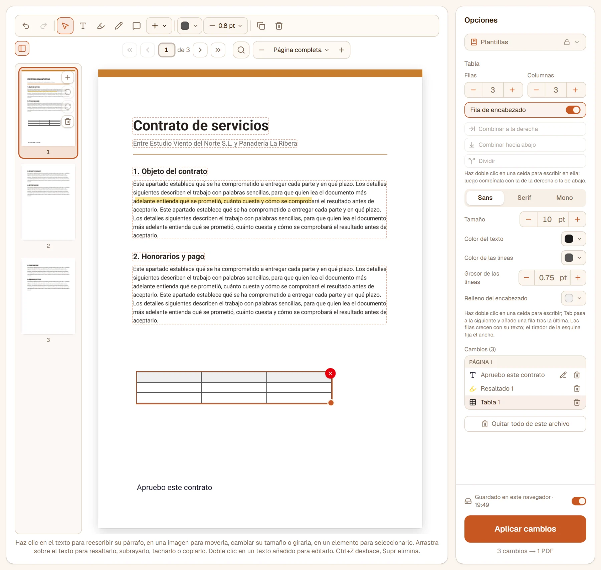Viewport: 601px width, 570px height.
Task: Open the 0.8 pt line width dropdown
Action: pos(226,26)
